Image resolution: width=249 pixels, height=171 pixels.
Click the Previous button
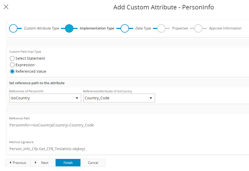18,162
